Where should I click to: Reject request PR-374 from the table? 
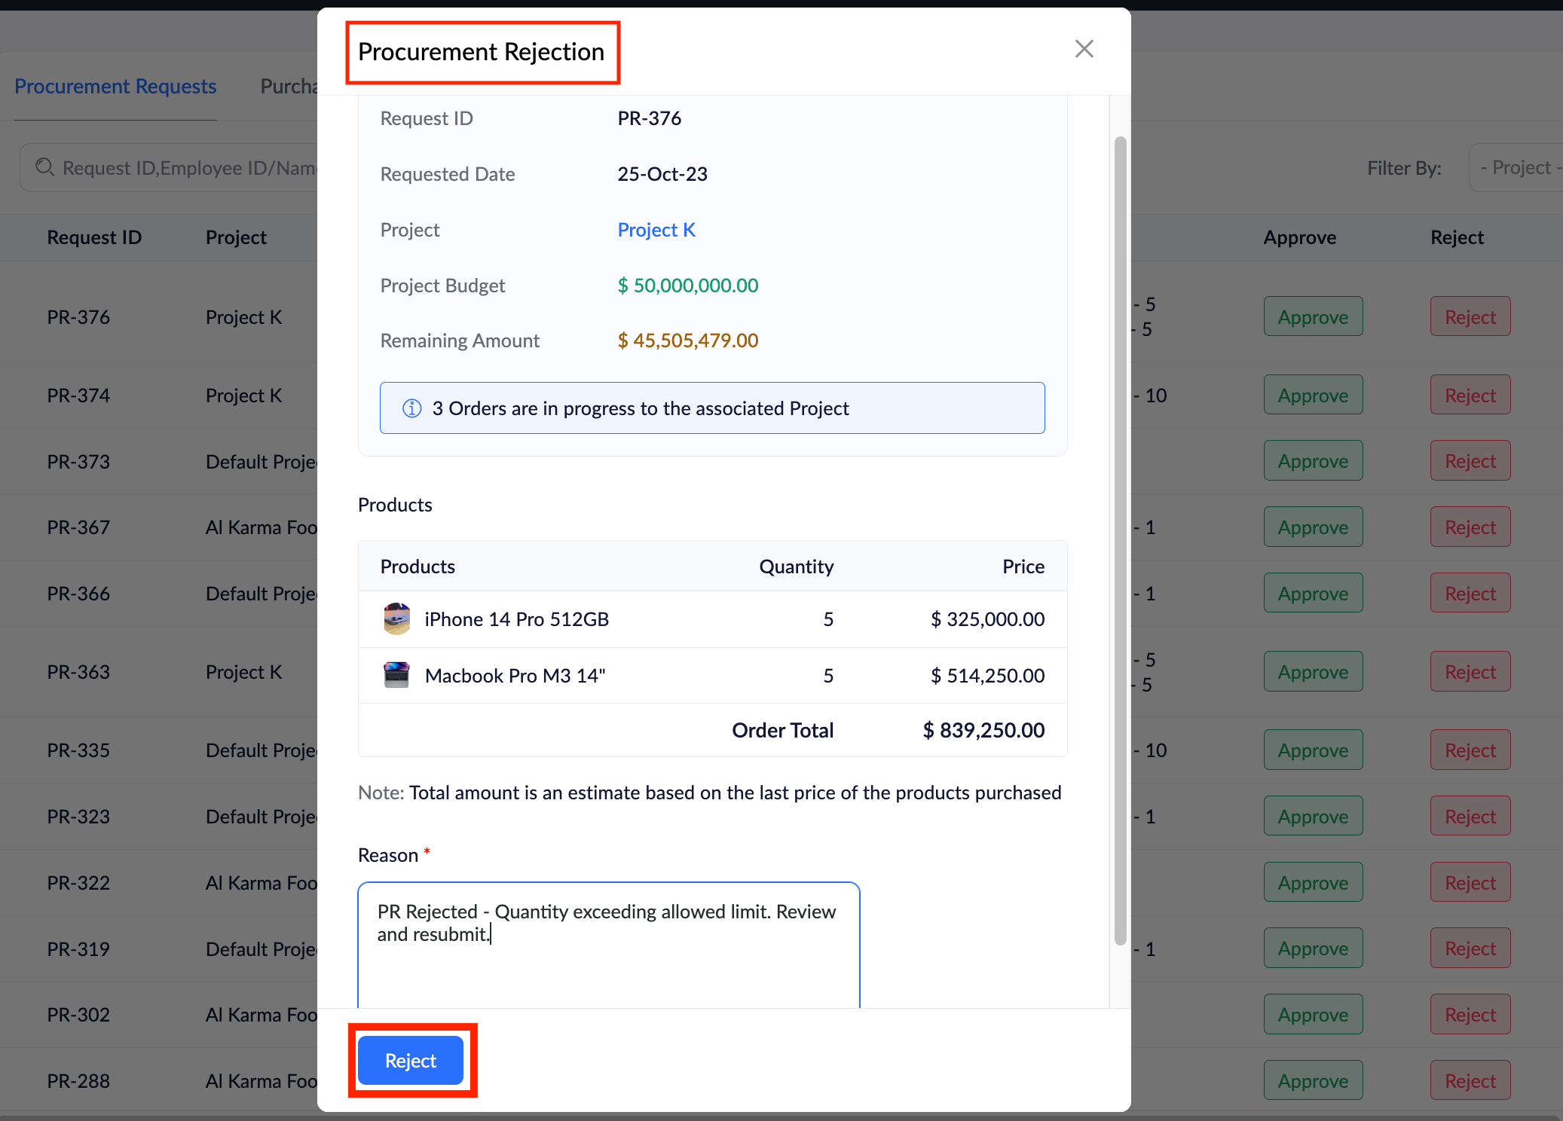(x=1470, y=396)
